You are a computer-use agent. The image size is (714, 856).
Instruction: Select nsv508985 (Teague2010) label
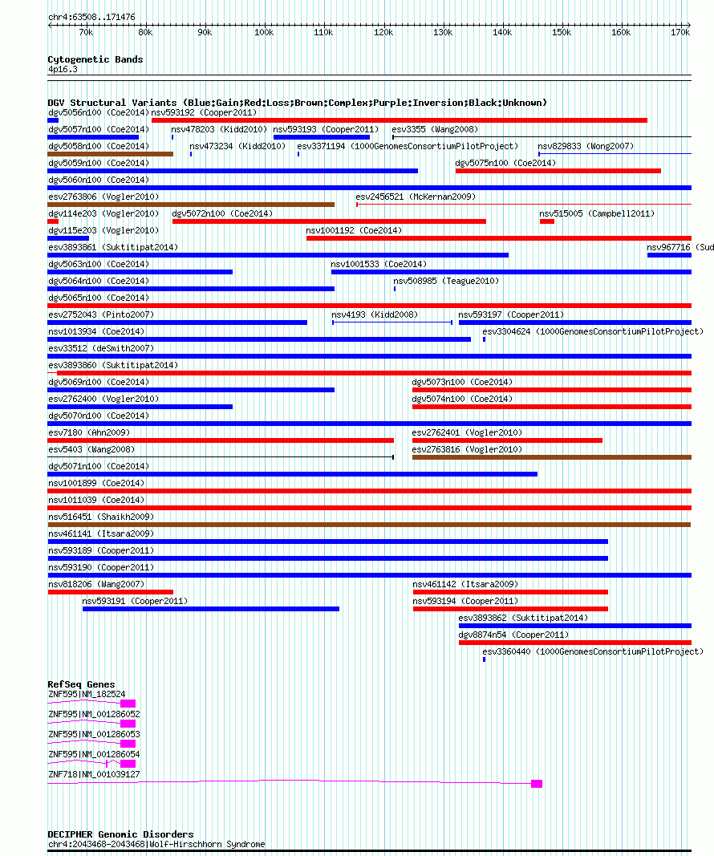click(x=446, y=282)
